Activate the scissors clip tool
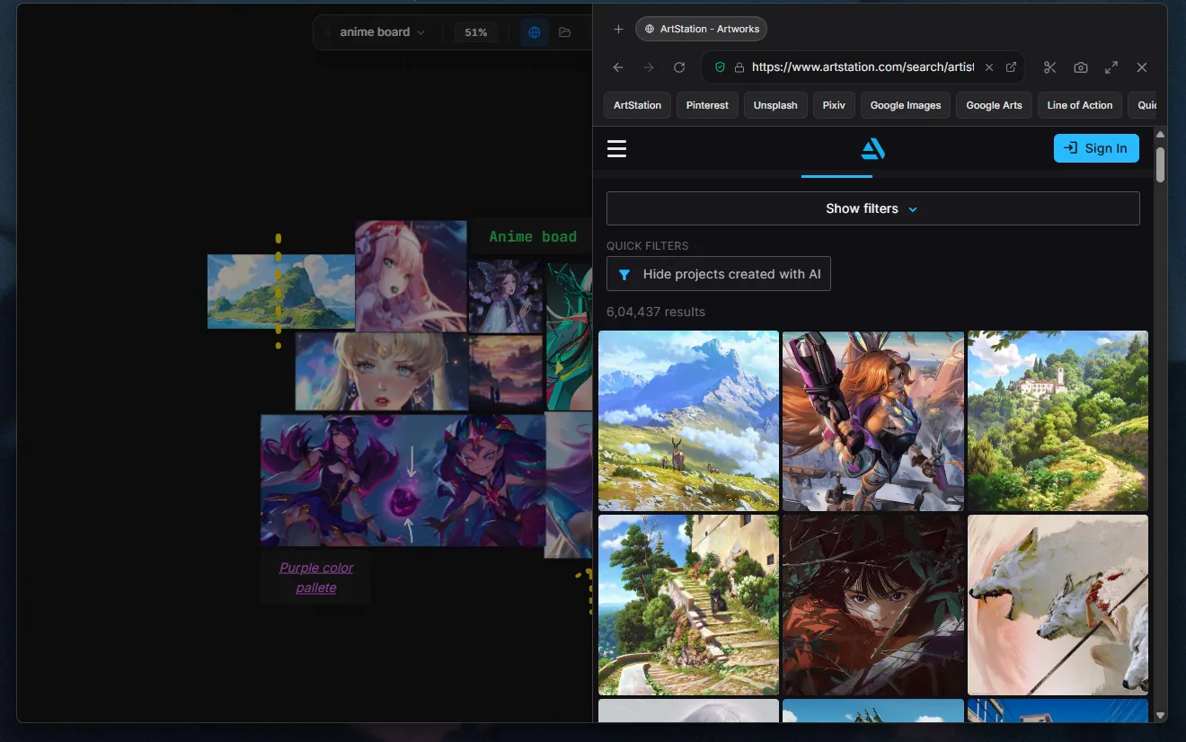Screen dimensions: 1186x742 pyautogui.click(x=1049, y=67)
